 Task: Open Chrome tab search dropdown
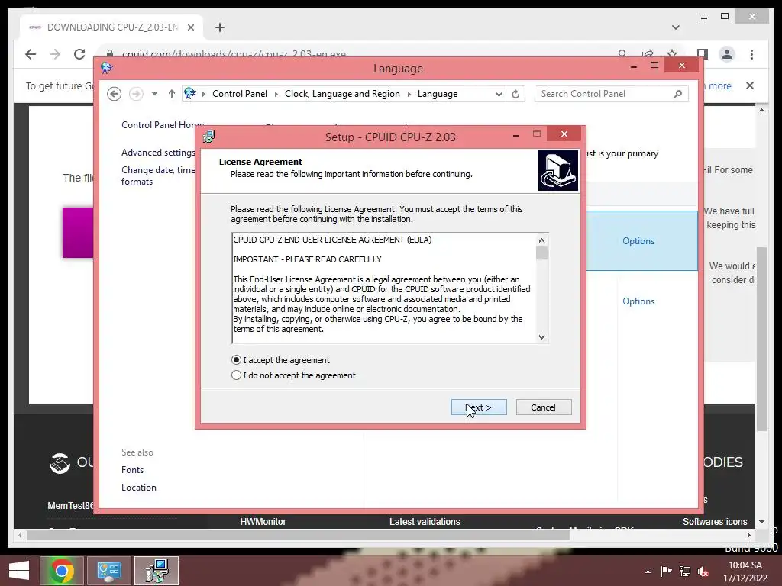tap(675, 27)
